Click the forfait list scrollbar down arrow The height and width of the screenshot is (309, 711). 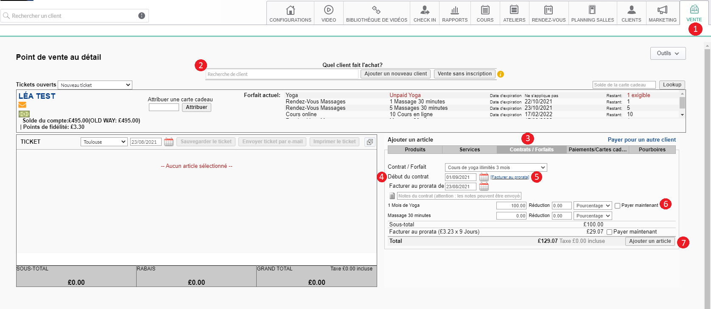(682, 115)
